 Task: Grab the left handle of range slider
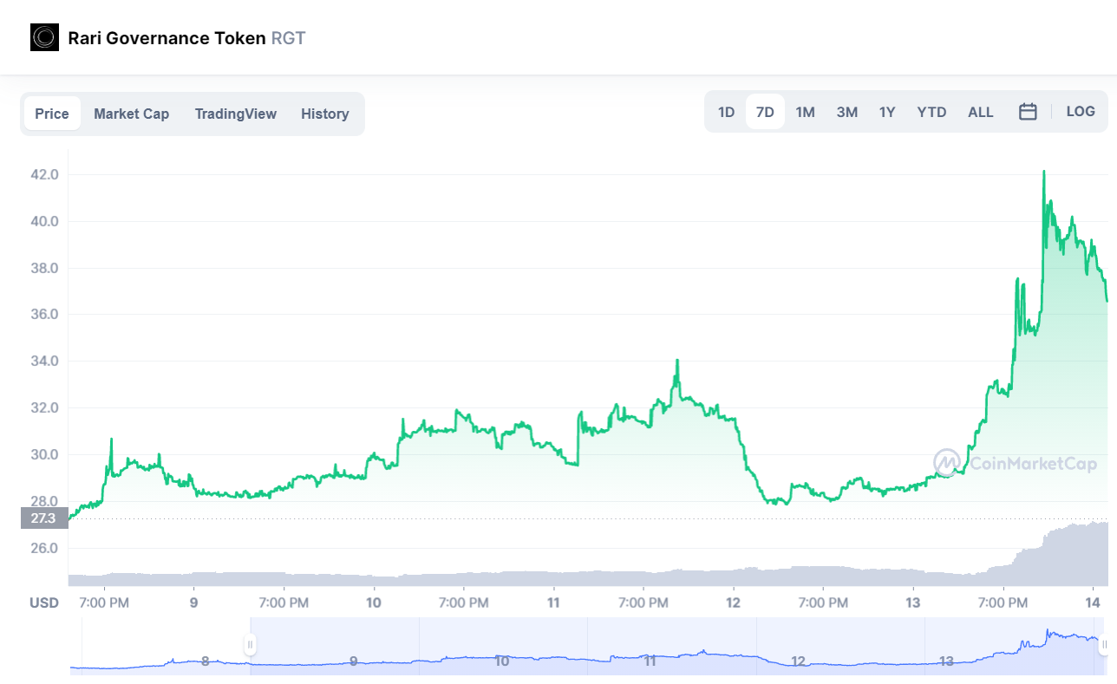tap(250, 644)
